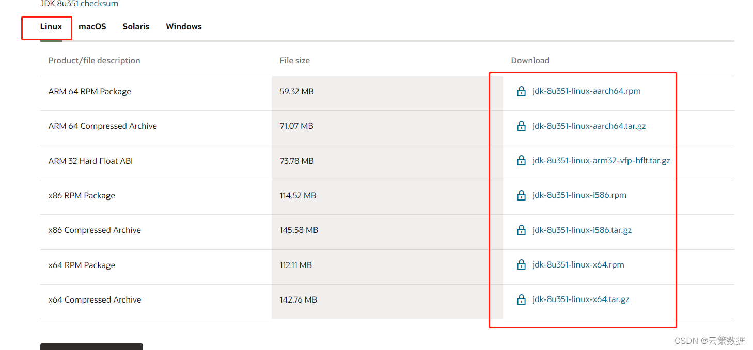
Task: Click the 'File size' column header
Action: pos(295,61)
